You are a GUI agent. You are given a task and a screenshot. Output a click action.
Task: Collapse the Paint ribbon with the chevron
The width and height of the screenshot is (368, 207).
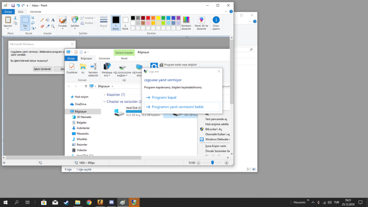226,11
